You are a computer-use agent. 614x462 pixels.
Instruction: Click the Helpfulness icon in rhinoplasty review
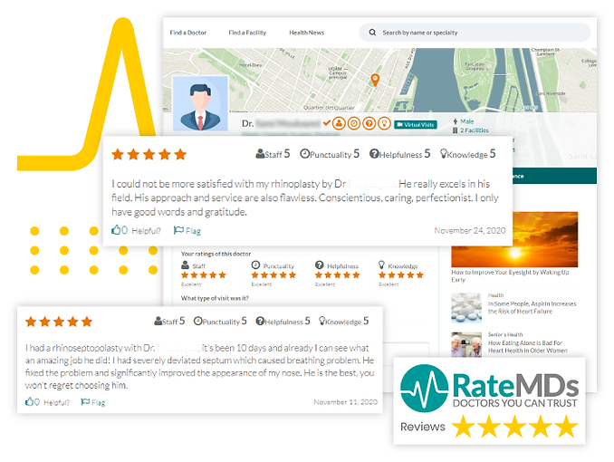(374, 154)
